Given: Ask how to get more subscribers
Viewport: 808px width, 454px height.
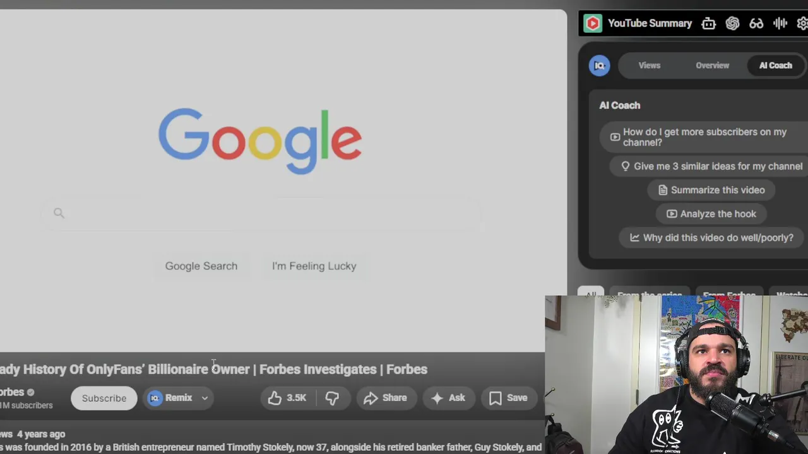Looking at the screenshot, I should (x=704, y=137).
